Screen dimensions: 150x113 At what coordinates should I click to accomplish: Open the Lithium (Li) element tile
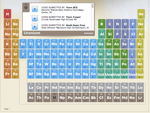point(7,24)
